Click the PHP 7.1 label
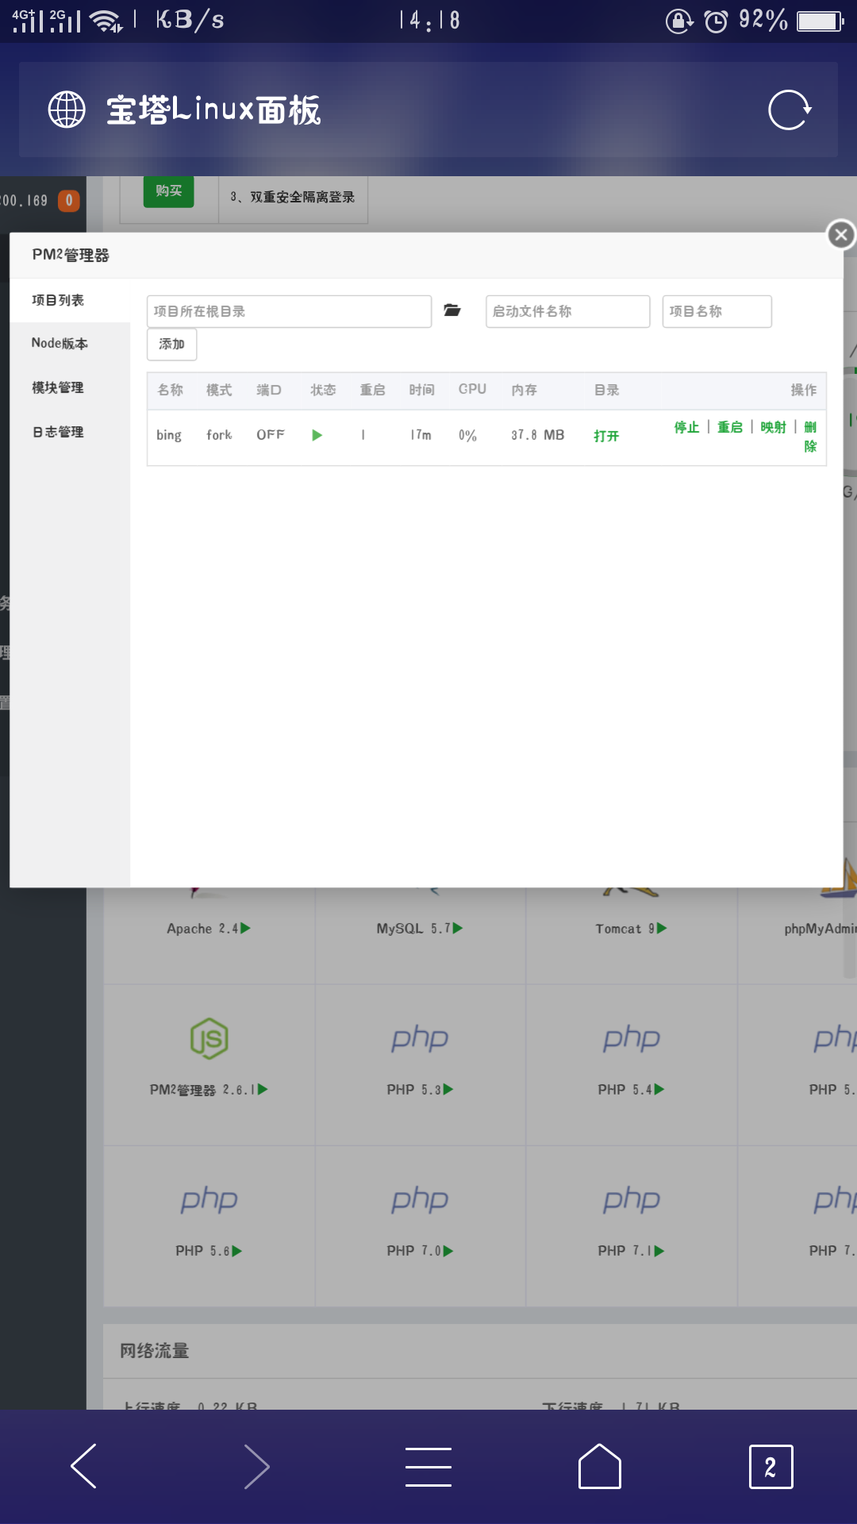 [625, 1251]
